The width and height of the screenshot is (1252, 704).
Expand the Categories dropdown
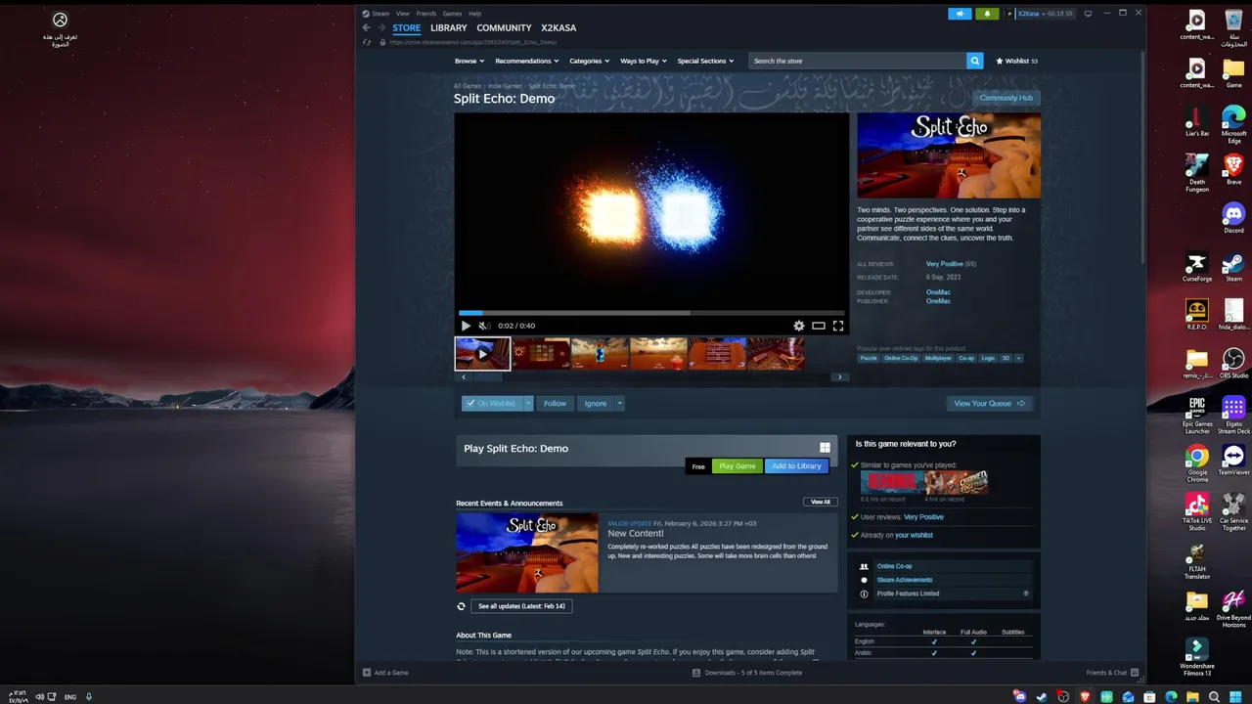click(x=590, y=61)
